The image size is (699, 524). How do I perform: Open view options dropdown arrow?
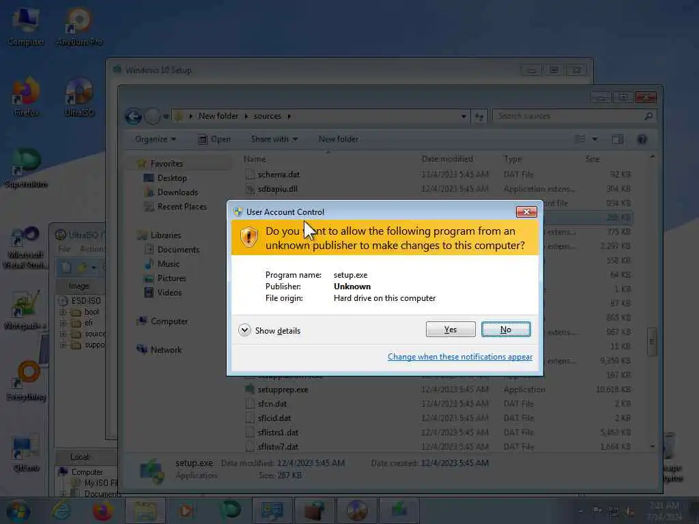[x=595, y=139]
